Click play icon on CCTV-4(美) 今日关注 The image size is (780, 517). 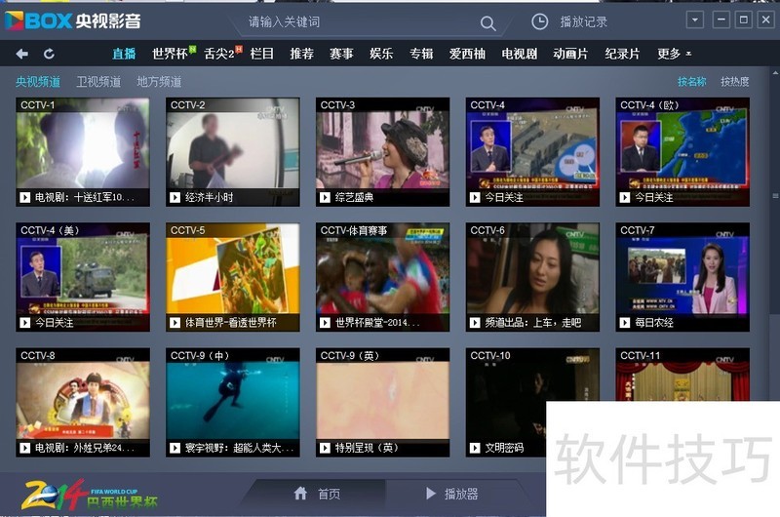coord(25,323)
